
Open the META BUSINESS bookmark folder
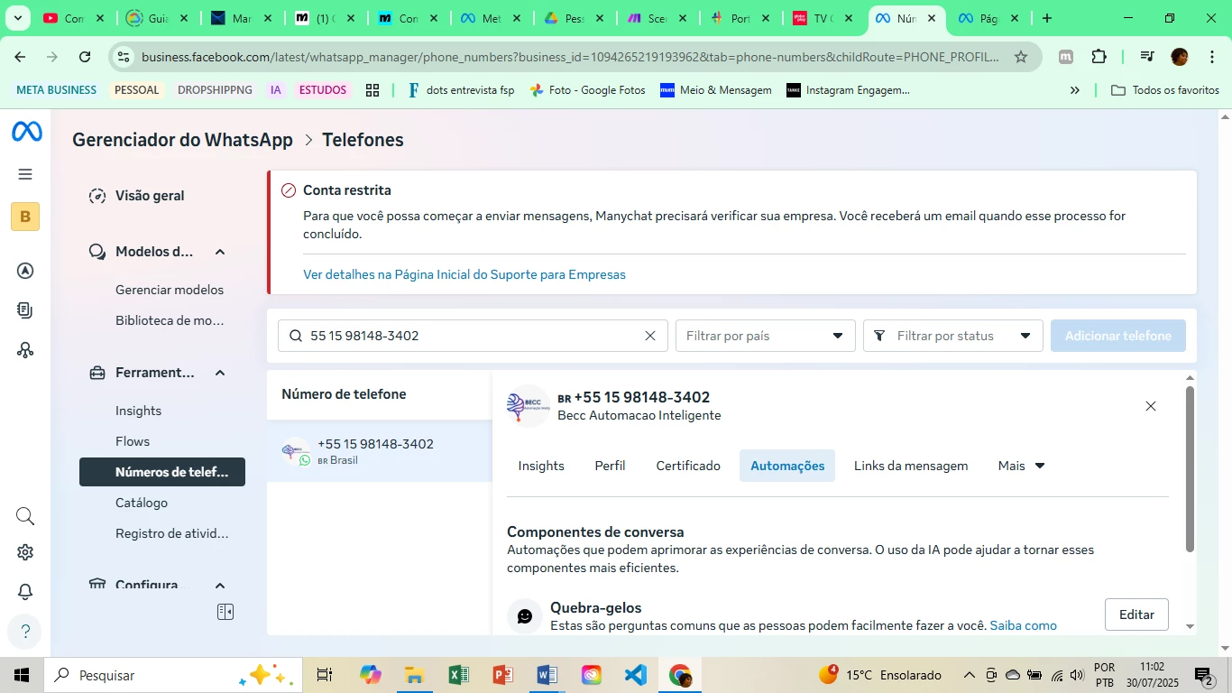click(x=56, y=90)
